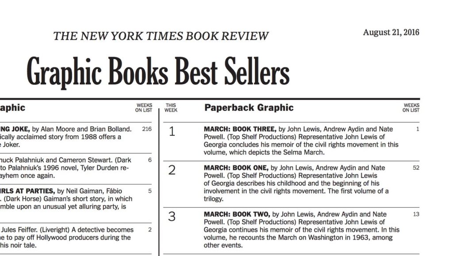The height and width of the screenshot is (256, 453).
Task: Click rank number 1 in paperback list
Action: 172,132
